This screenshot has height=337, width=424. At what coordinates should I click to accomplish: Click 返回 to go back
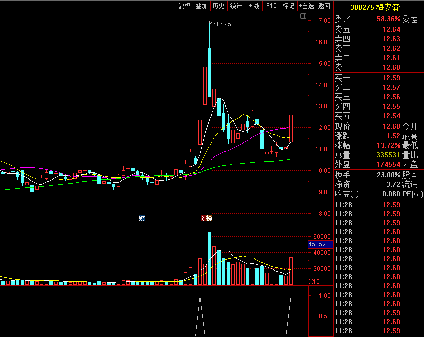tap(324, 6)
